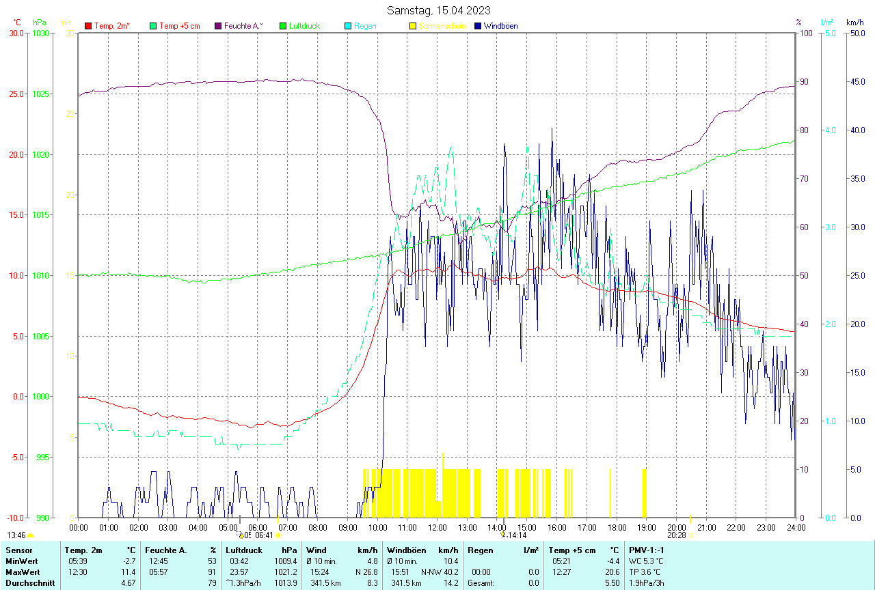
Task: Click the yellow arrow marker beside 14:14
Action: point(503,535)
